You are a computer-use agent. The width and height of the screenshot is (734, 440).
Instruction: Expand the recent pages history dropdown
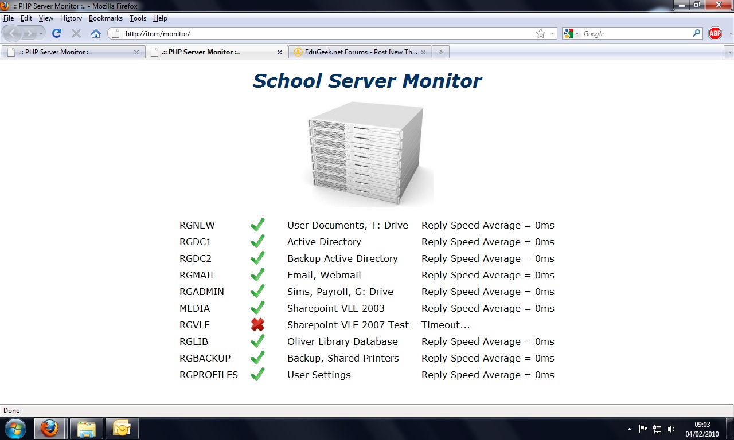coord(40,33)
